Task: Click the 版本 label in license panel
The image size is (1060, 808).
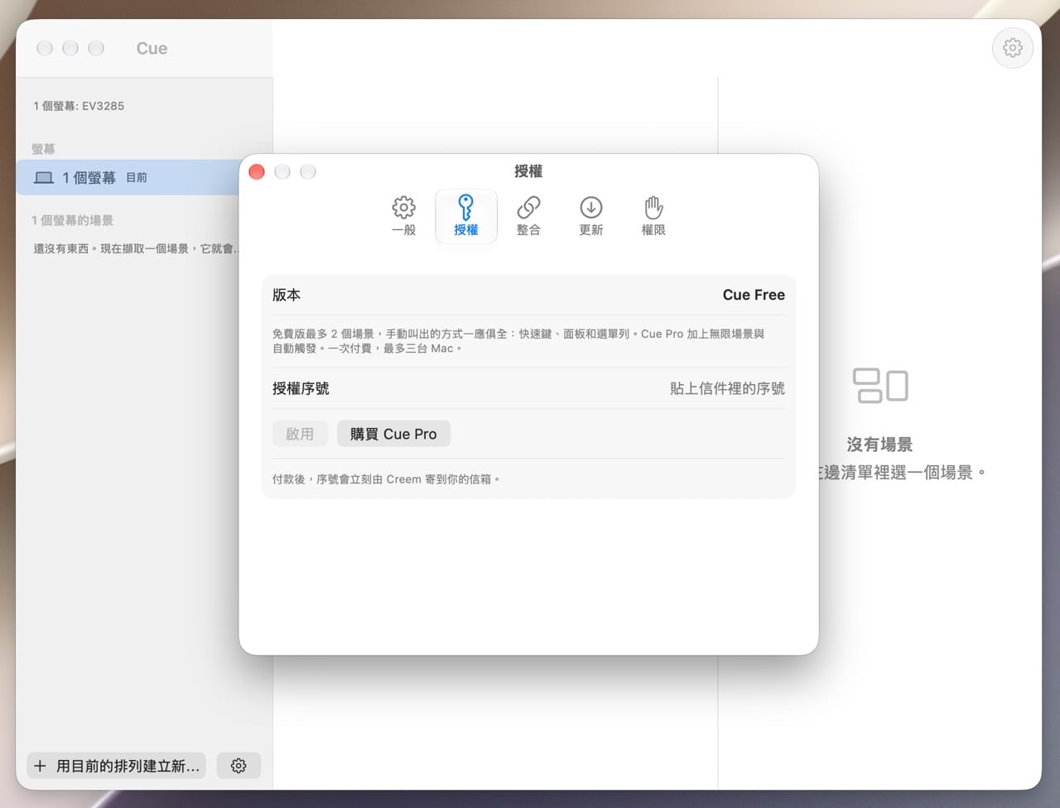Action: 287,295
